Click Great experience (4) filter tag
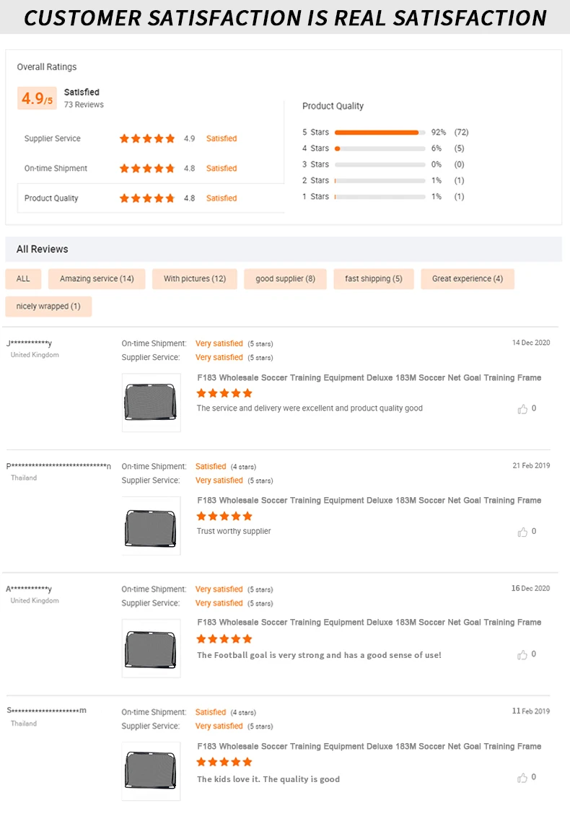The height and width of the screenshot is (821, 570). pyautogui.click(x=468, y=279)
